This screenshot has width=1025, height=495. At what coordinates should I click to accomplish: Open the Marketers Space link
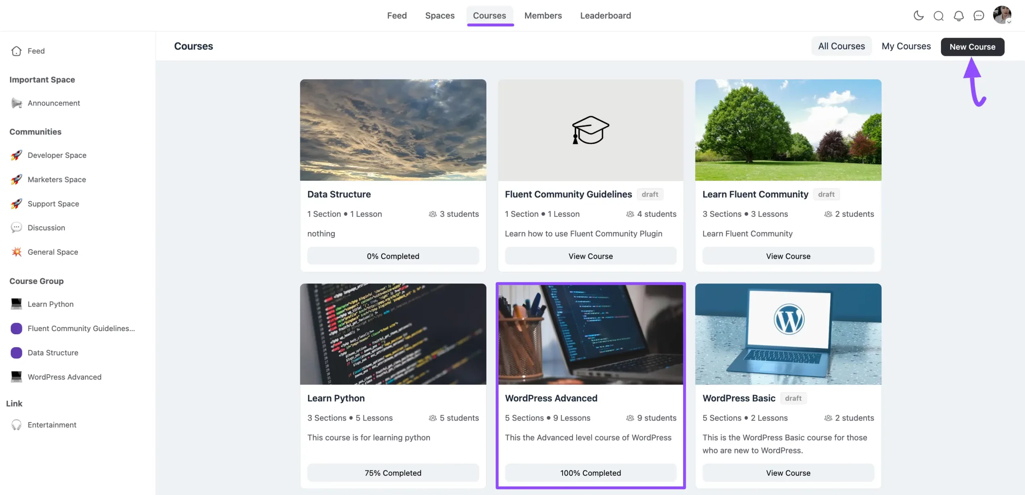click(57, 180)
